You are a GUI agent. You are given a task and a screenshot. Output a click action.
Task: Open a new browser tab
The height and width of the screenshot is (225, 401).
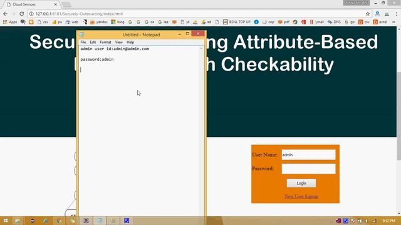[x=66, y=4]
